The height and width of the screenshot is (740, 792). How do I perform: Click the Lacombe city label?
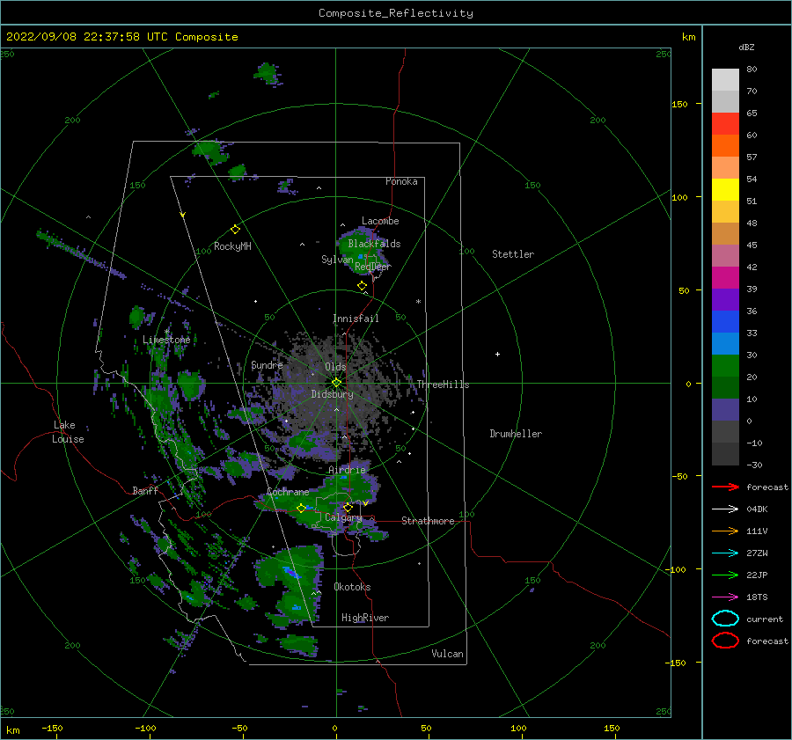380,221
